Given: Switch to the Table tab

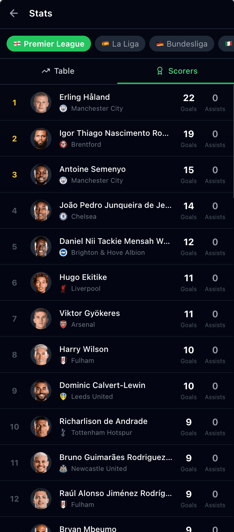Looking at the screenshot, I should tap(58, 71).
